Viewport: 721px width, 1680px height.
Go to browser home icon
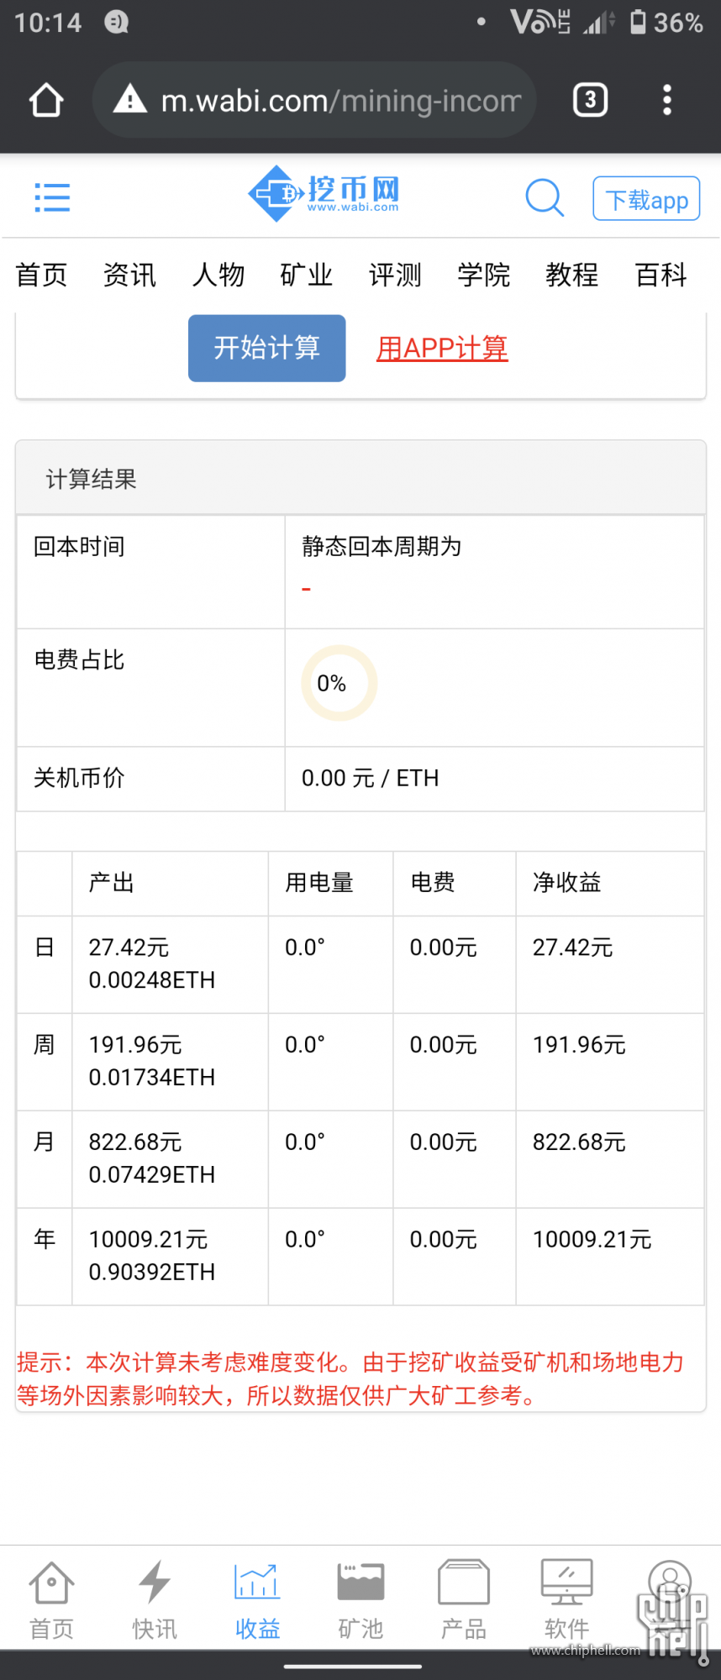(x=46, y=100)
